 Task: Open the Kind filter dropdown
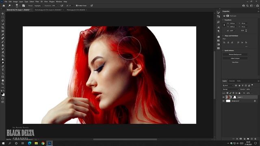(228, 86)
